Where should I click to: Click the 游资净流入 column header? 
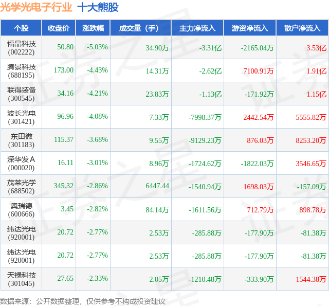click(x=250, y=28)
